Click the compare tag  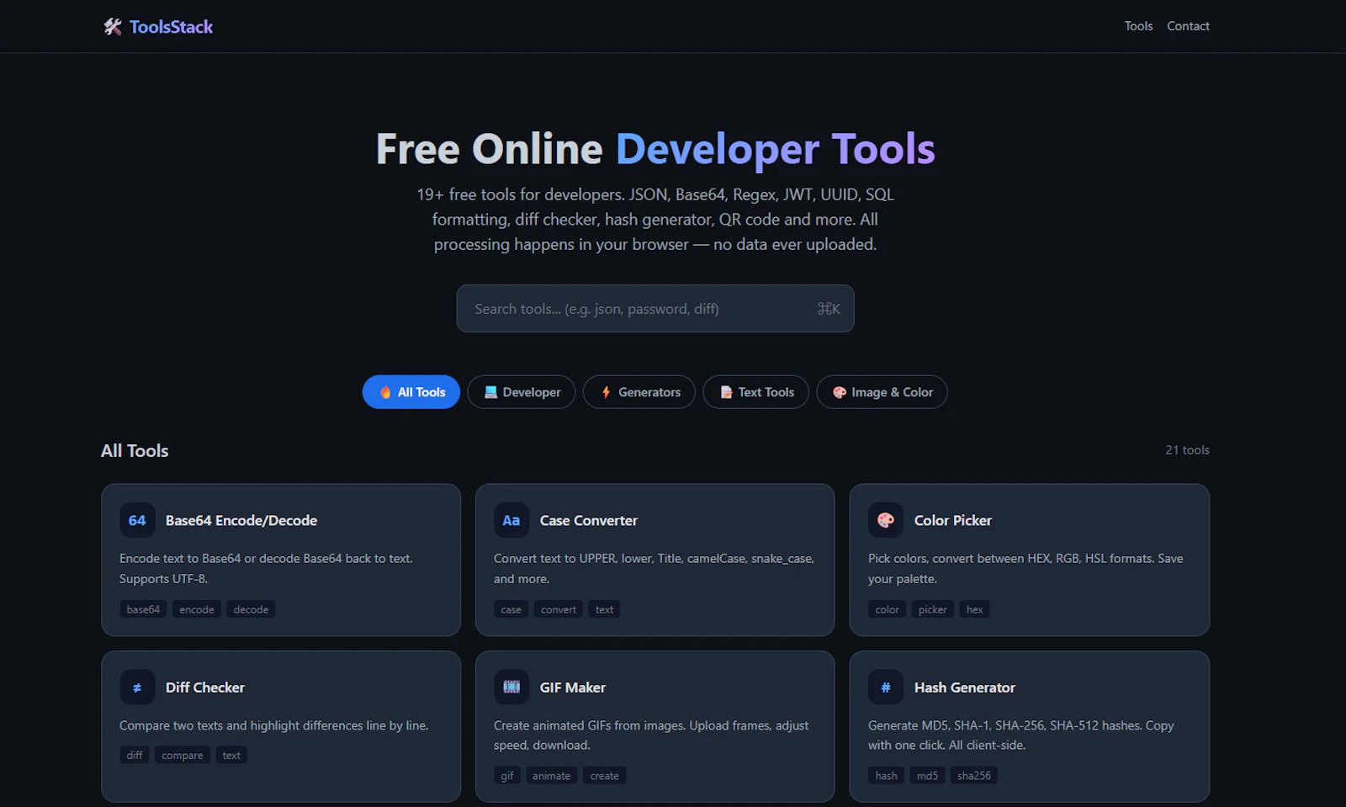(x=183, y=755)
